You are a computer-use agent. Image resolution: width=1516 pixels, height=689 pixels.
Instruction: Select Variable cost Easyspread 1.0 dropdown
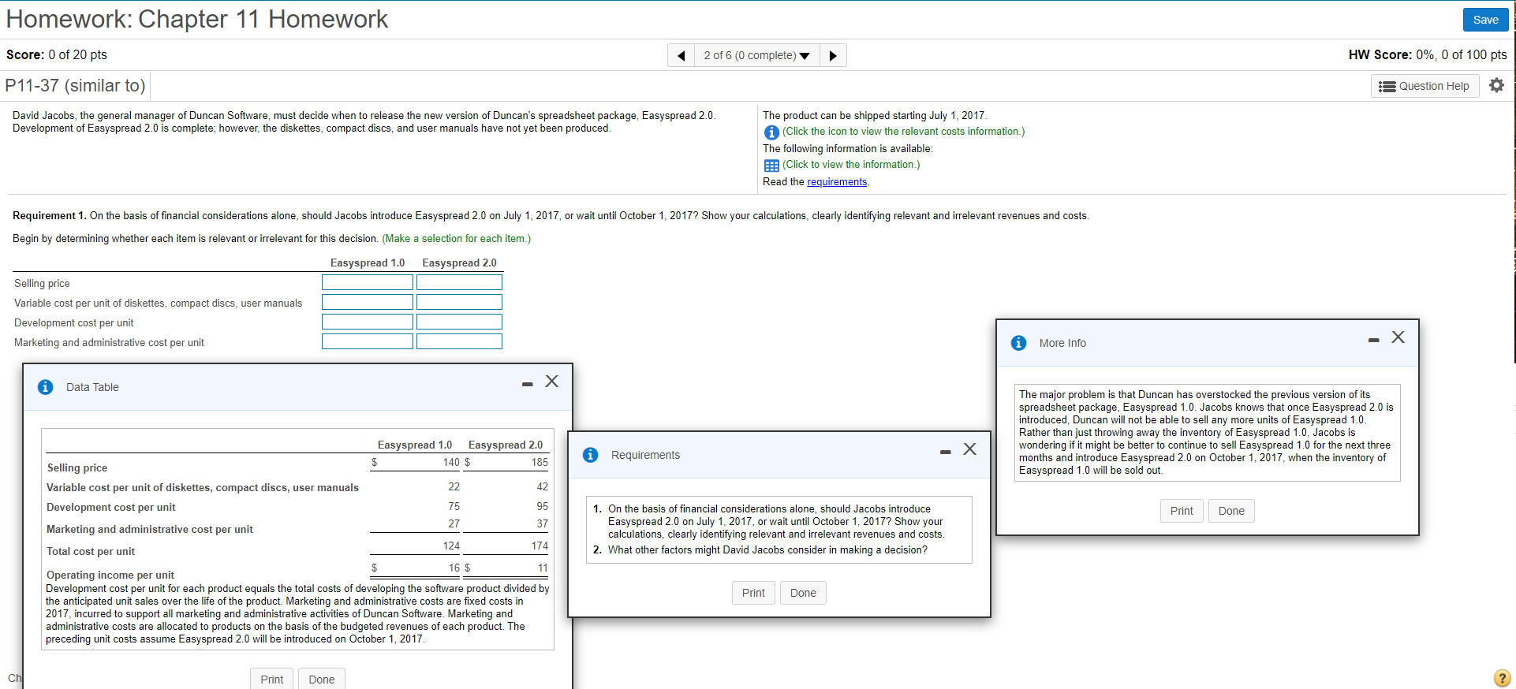coord(368,302)
